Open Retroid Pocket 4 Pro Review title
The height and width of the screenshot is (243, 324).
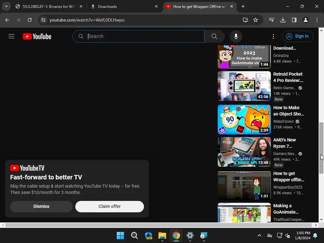[x=289, y=77]
